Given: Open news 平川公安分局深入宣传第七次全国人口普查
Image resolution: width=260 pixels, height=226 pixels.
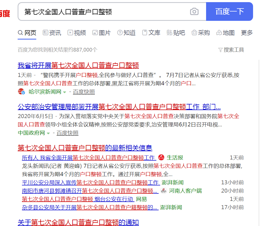Looking at the screenshot, I should pyautogui.click(x=91, y=182).
